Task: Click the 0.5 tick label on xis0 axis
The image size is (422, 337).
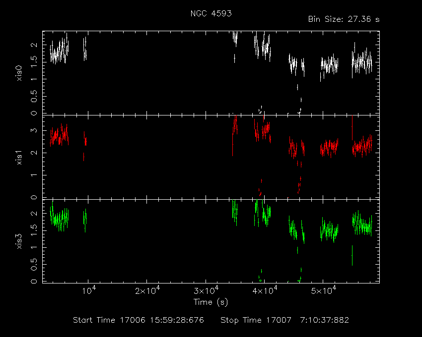Action: (x=34, y=96)
